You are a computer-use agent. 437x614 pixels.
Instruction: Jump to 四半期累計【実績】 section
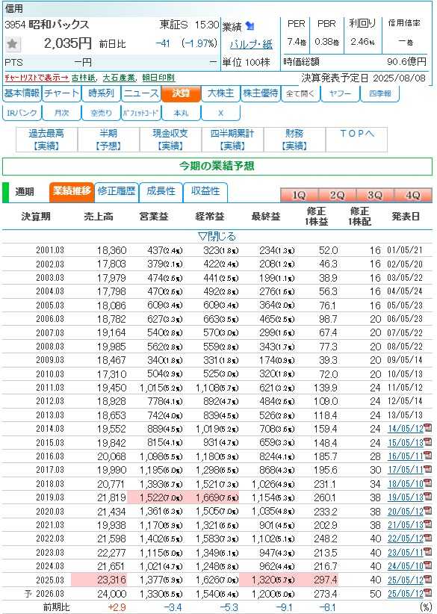pos(232,140)
